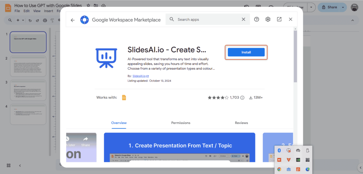Switch to the Reviews tab
Image resolution: width=363 pixels, height=174 pixels.
point(241,123)
